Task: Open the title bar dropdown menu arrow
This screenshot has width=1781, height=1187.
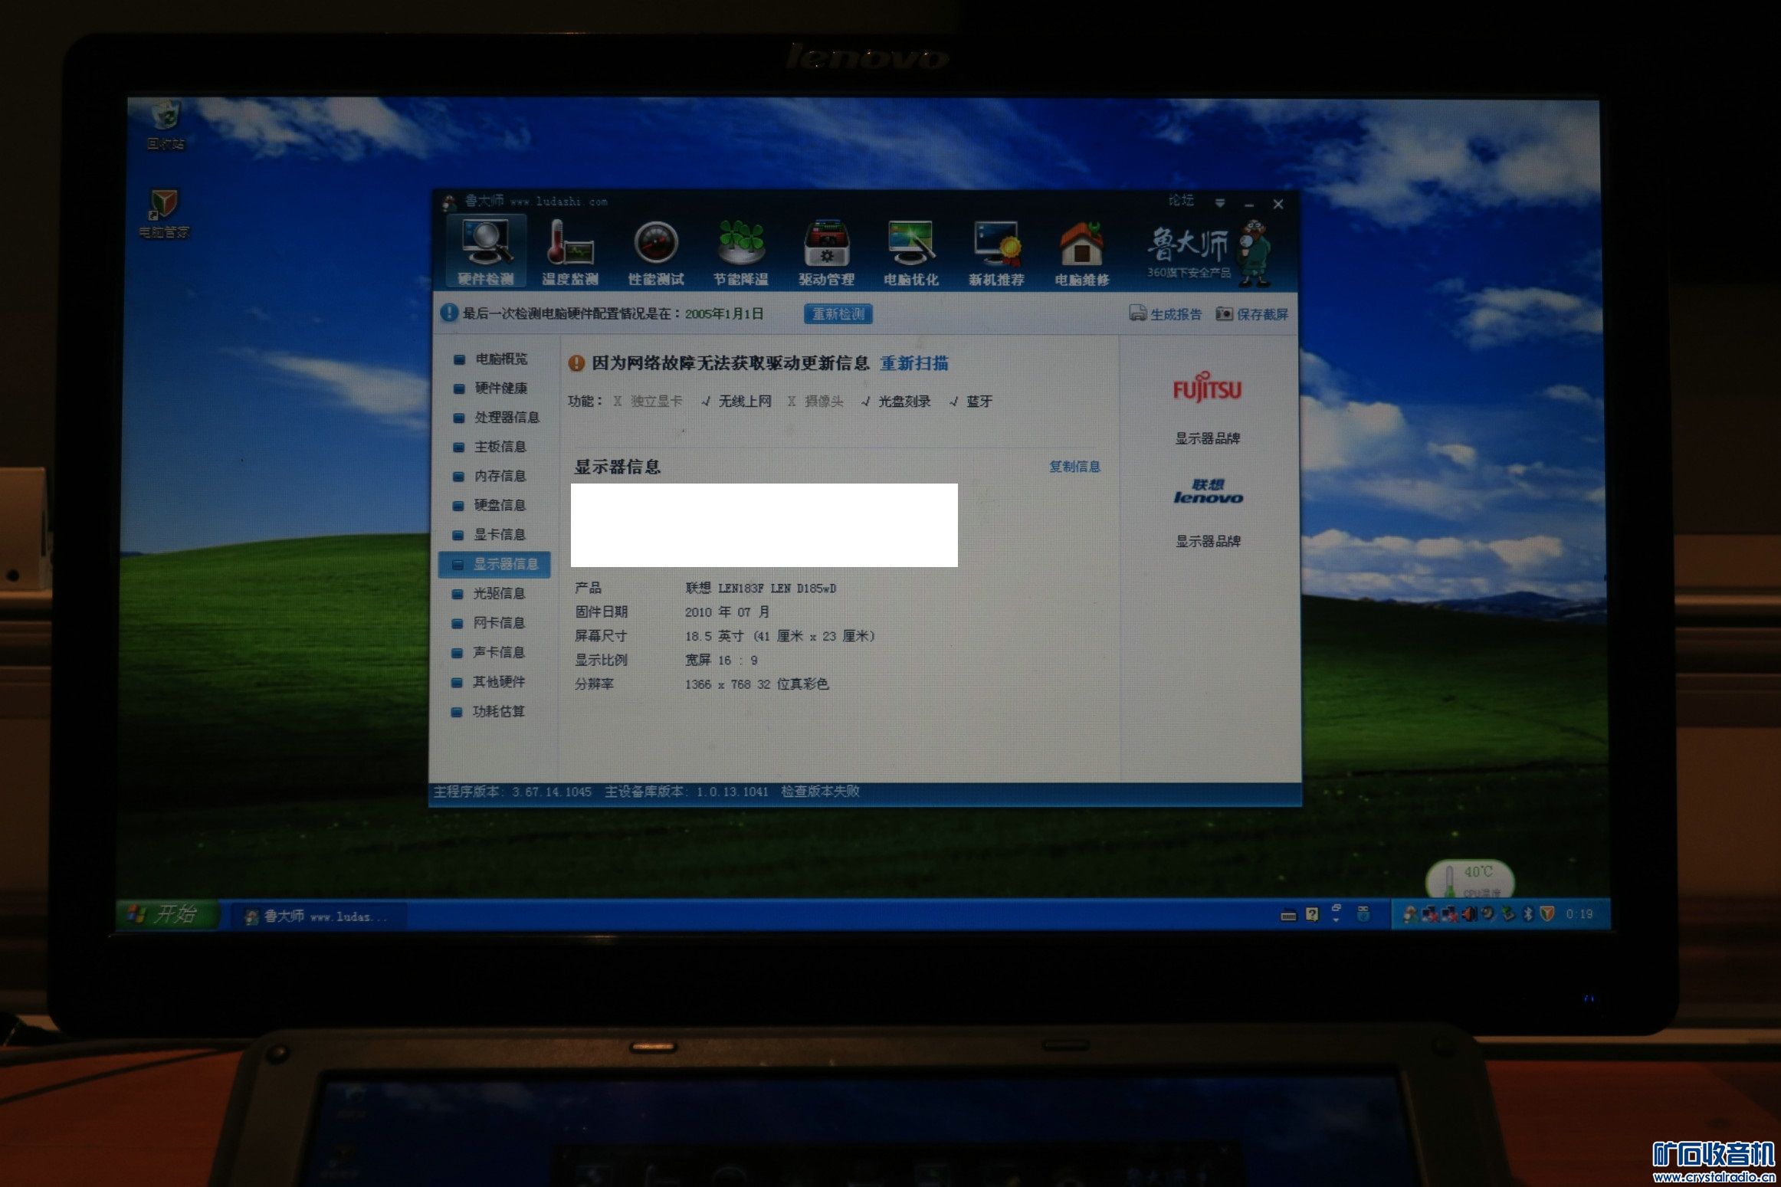Action: [1220, 203]
